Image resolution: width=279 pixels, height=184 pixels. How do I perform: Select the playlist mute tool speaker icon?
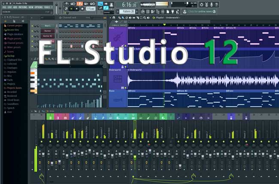130,18
